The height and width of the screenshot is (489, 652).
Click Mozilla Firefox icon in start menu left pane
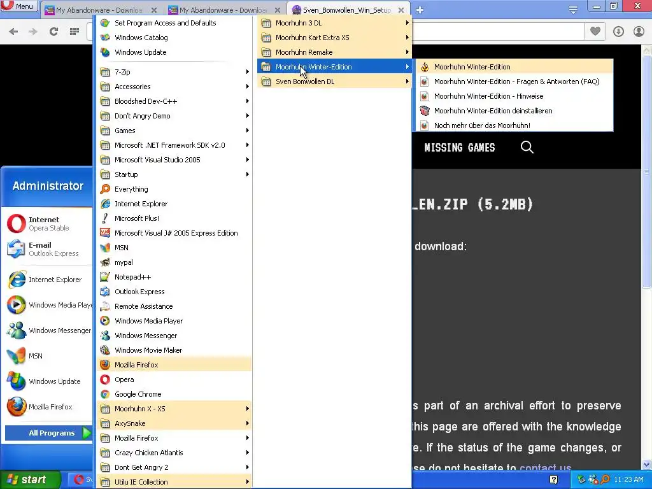point(16,407)
